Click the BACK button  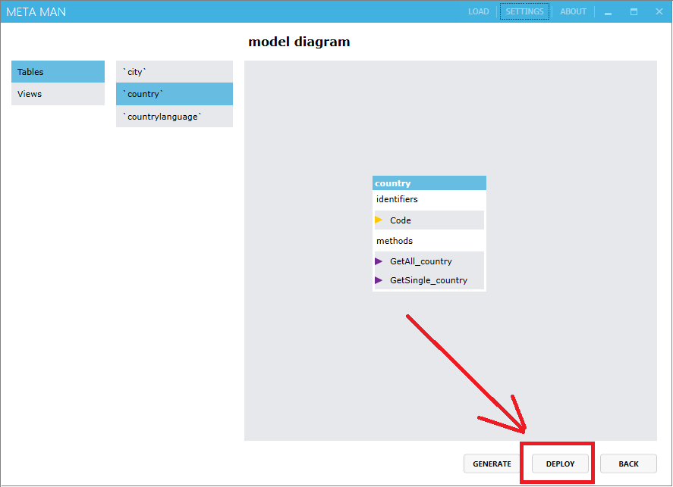tap(628, 463)
